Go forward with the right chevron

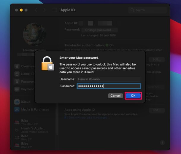coord(45,10)
